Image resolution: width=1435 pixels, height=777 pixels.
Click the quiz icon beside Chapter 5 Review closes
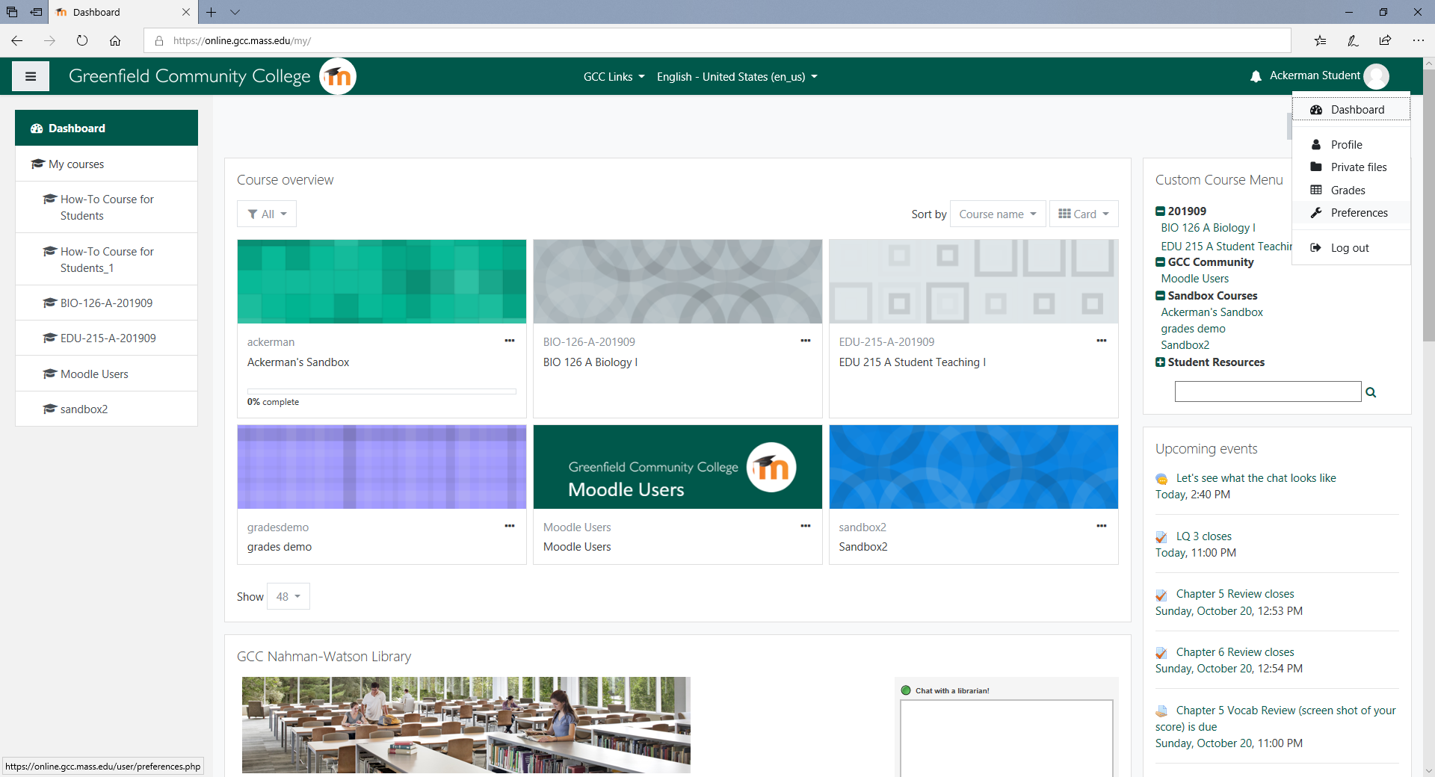(1161, 595)
